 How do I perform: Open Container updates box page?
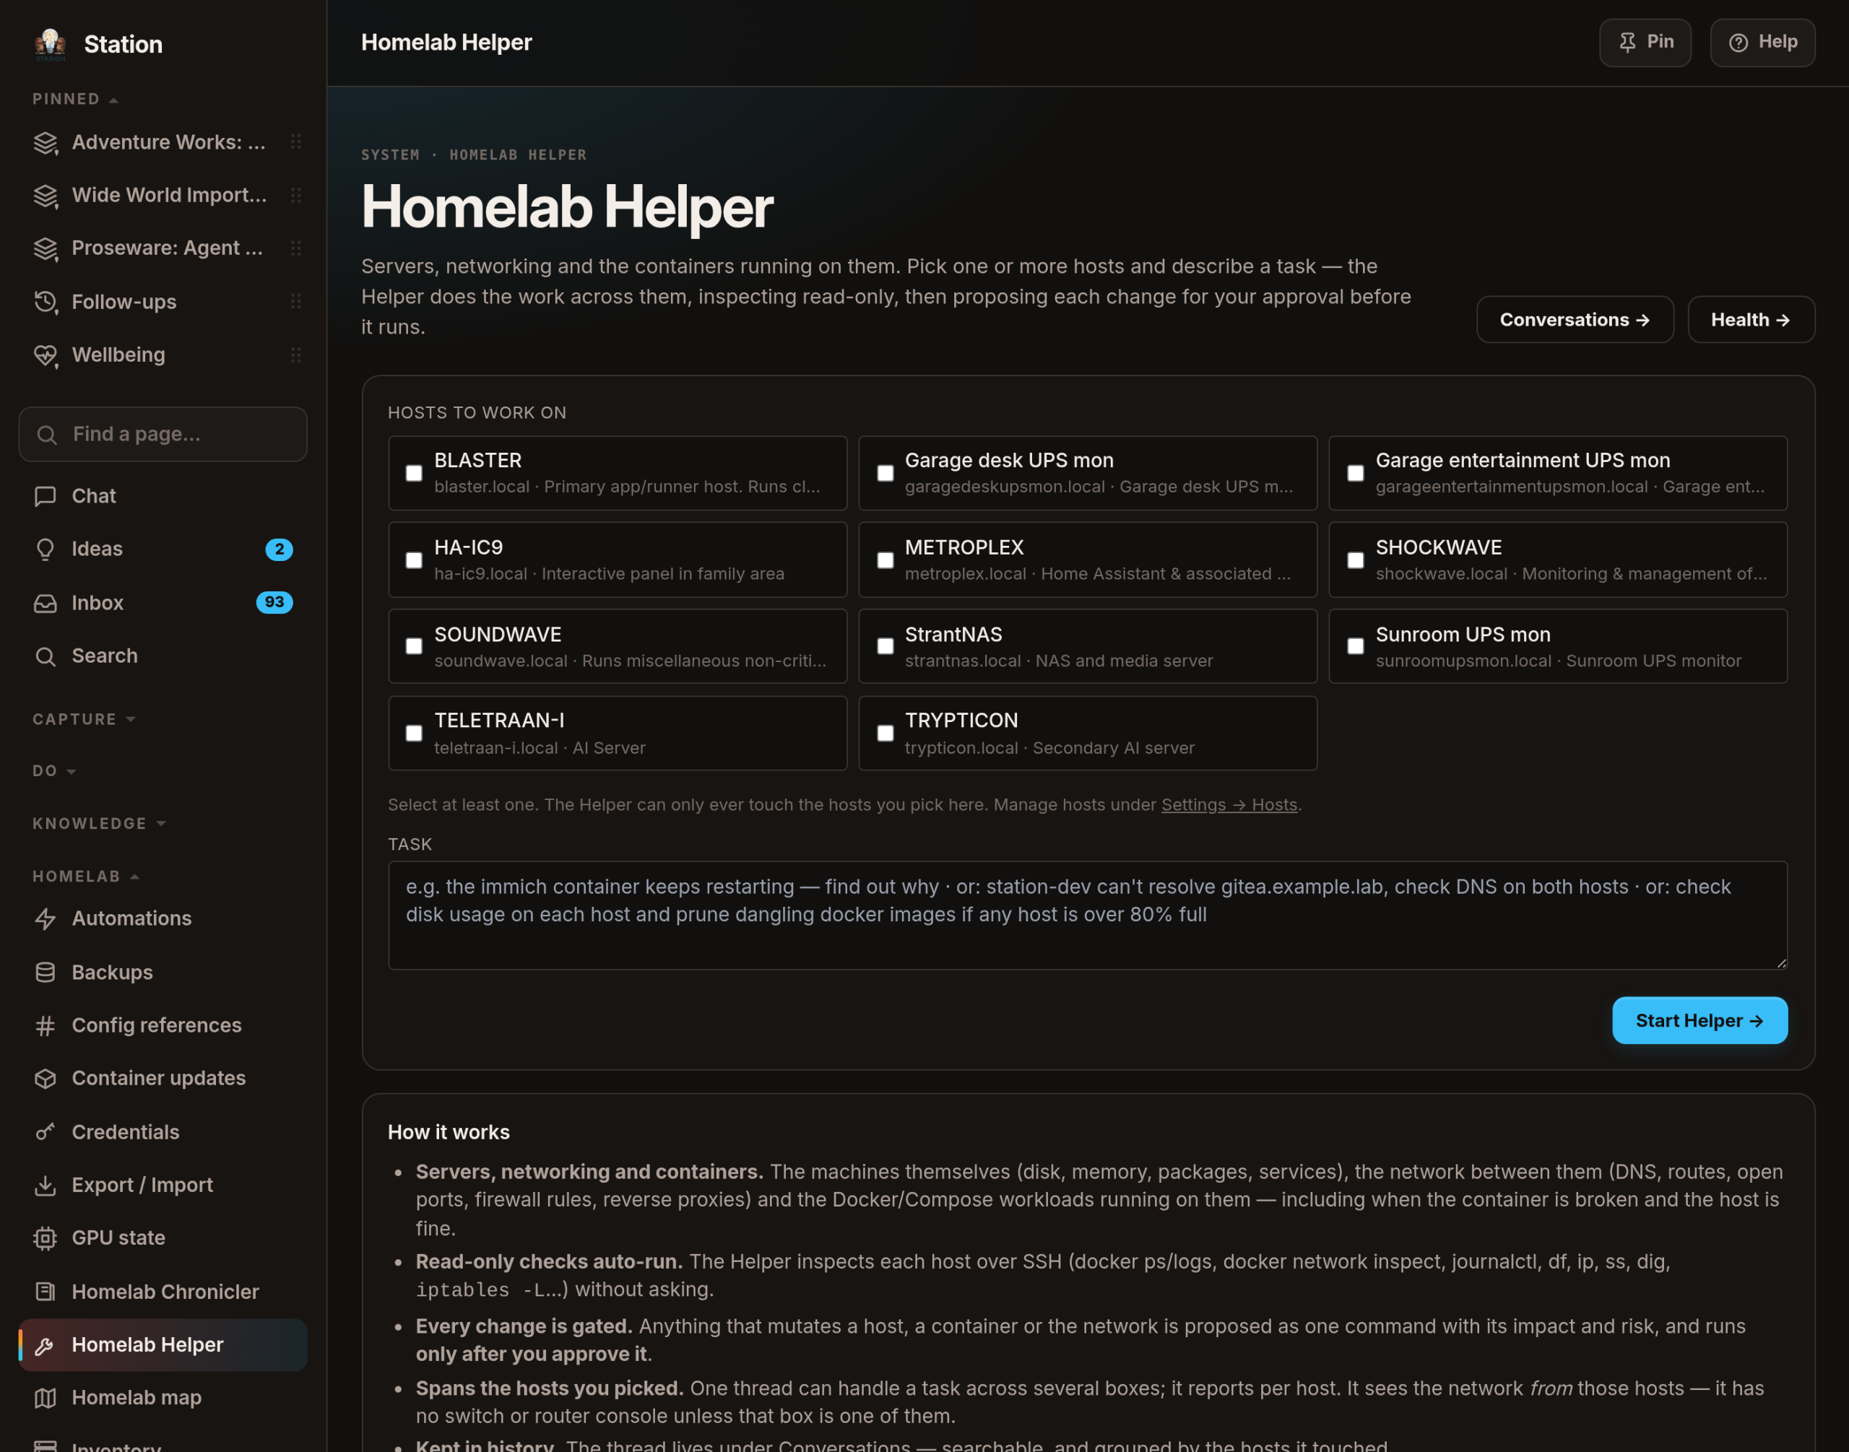(163, 1078)
